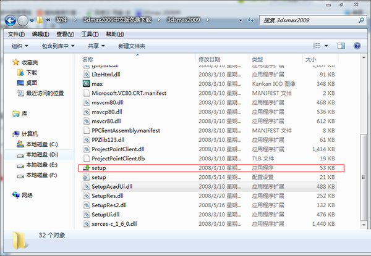Click the 新建文件夹 button

click(x=132, y=46)
